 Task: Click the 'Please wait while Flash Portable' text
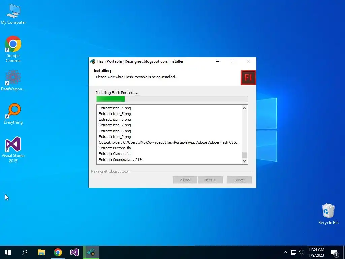click(x=136, y=77)
